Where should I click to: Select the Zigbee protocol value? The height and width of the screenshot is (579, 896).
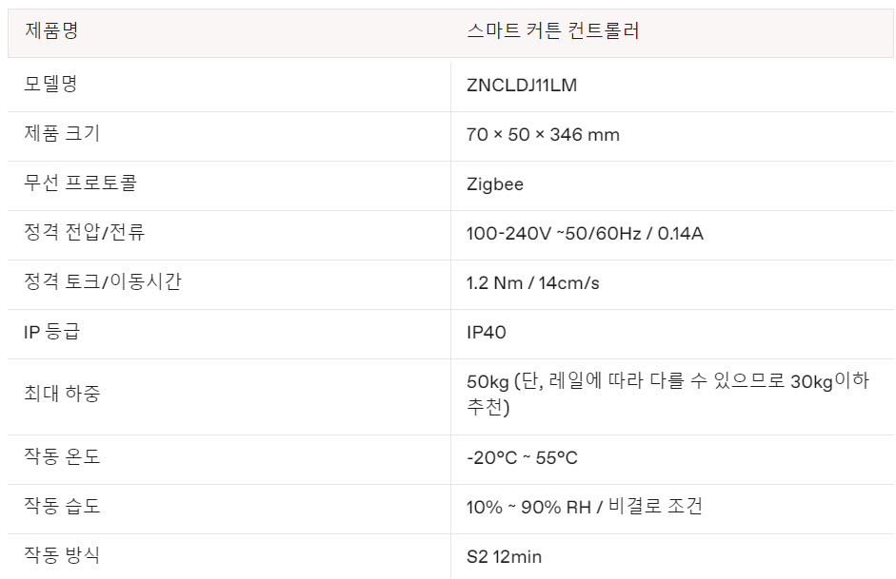tap(495, 184)
